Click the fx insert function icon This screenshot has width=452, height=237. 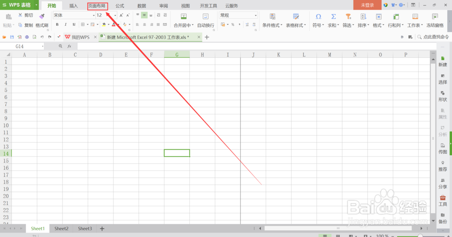coord(69,46)
